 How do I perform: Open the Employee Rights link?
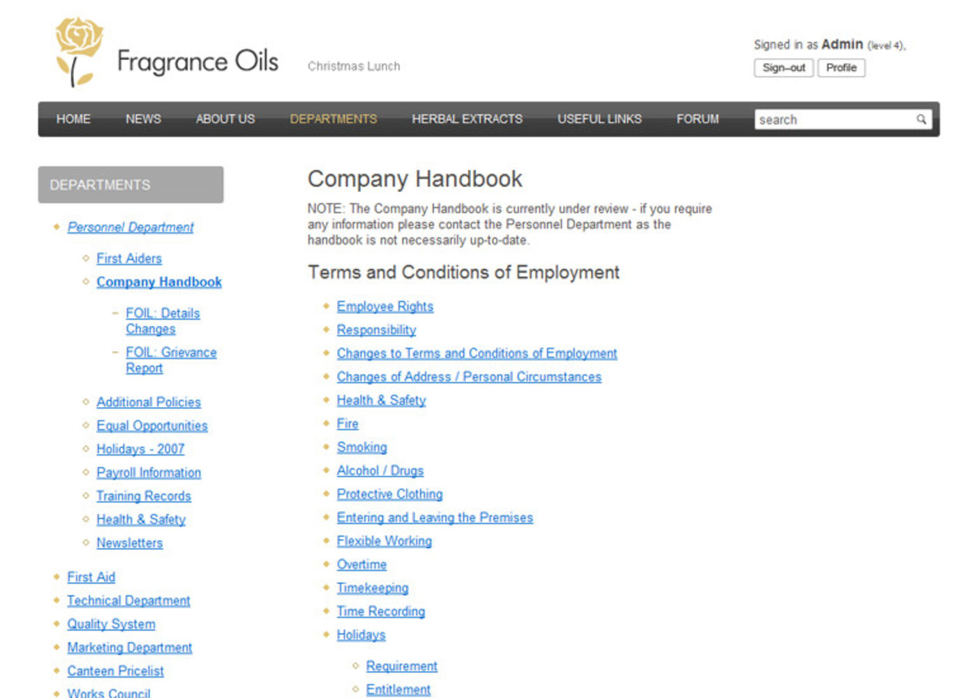[x=385, y=306]
